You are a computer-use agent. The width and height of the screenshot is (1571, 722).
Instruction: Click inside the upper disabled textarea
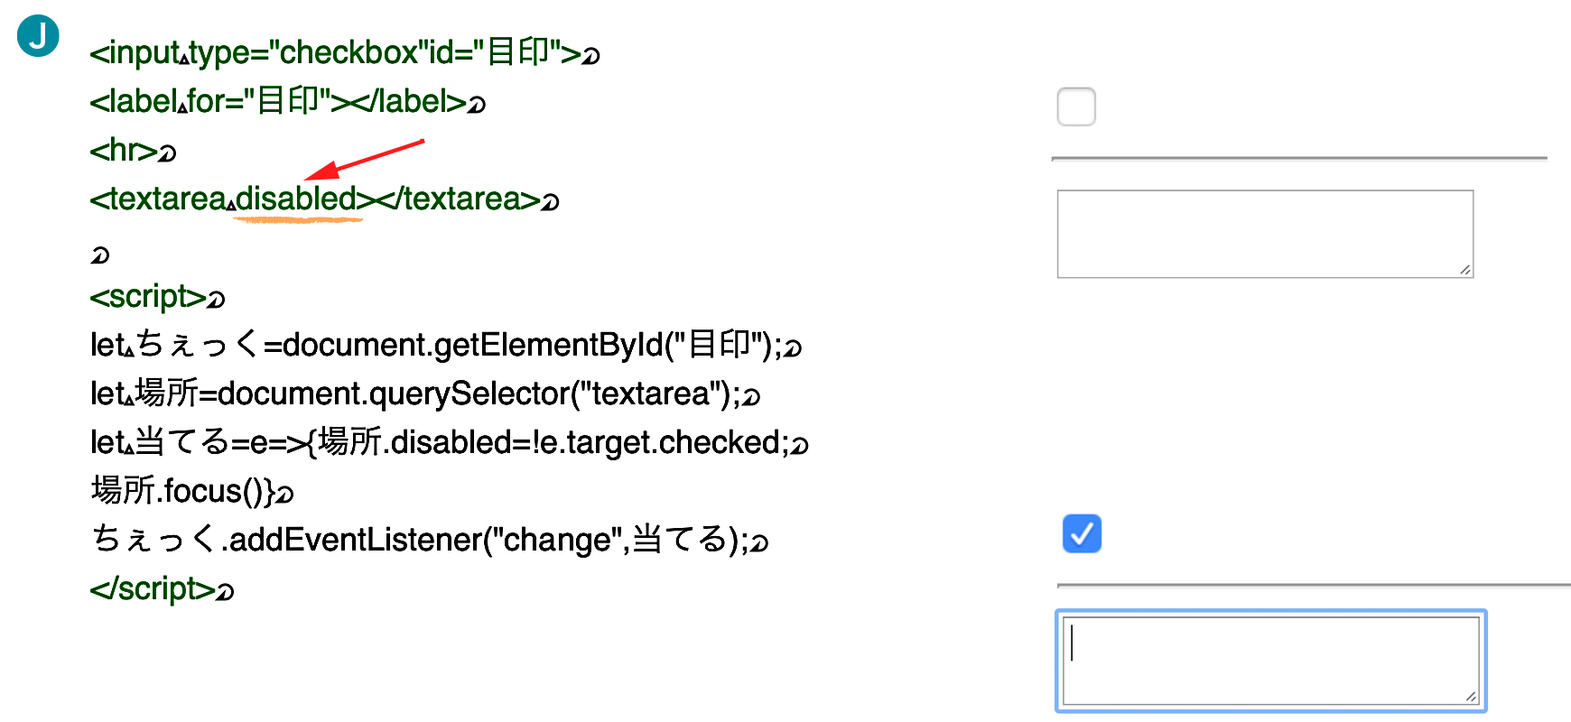pos(1265,234)
